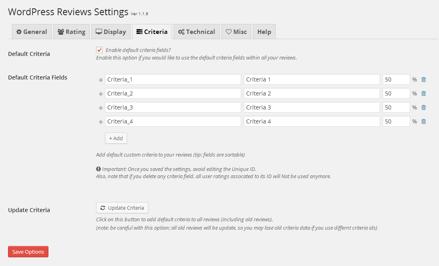Add a new criteria field row
Image resolution: width=439 pixels, height=266 pixels.
coord(116,138)
